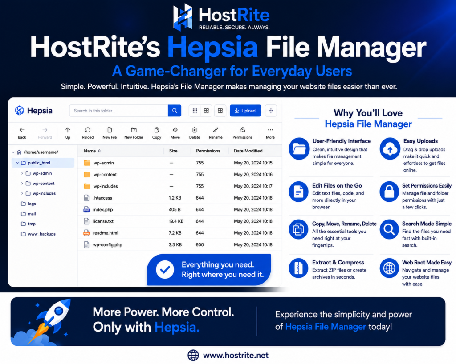
Task: Click the Set Permissions padlock icon
Action: pyautogui.click(x=389, y=192)
